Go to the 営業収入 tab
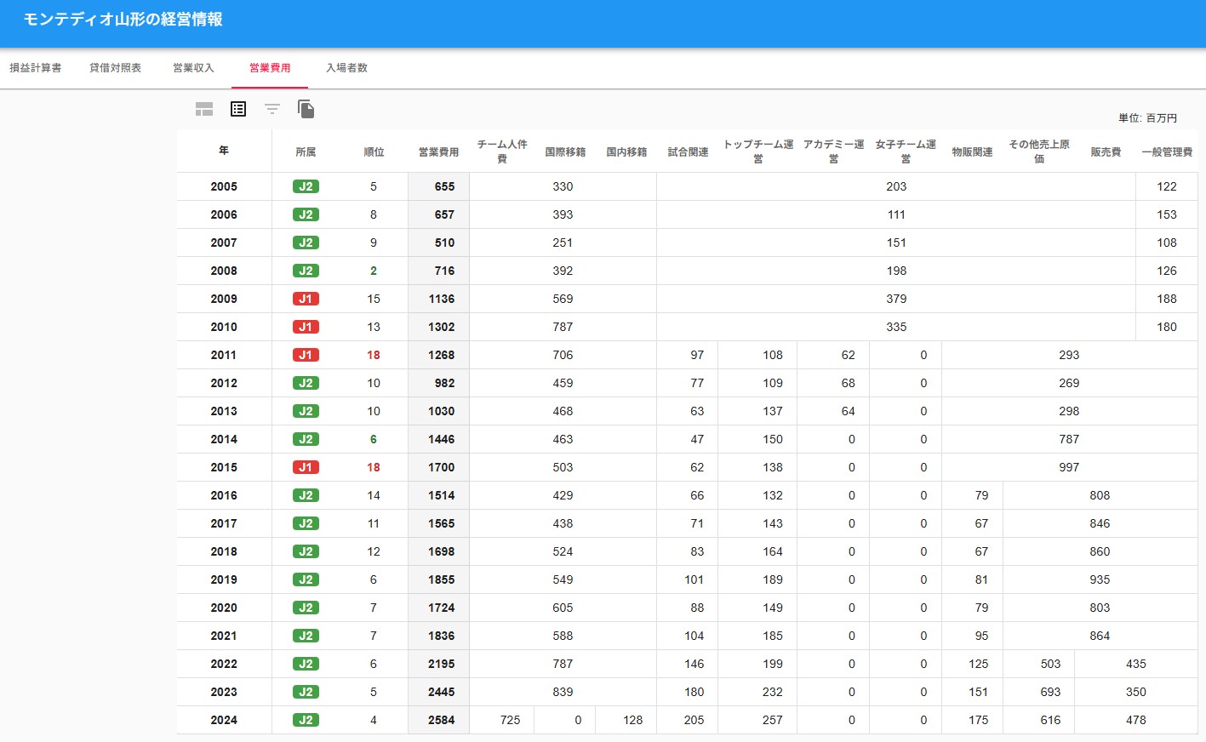The image size is (1206, 742). point(193,68)
